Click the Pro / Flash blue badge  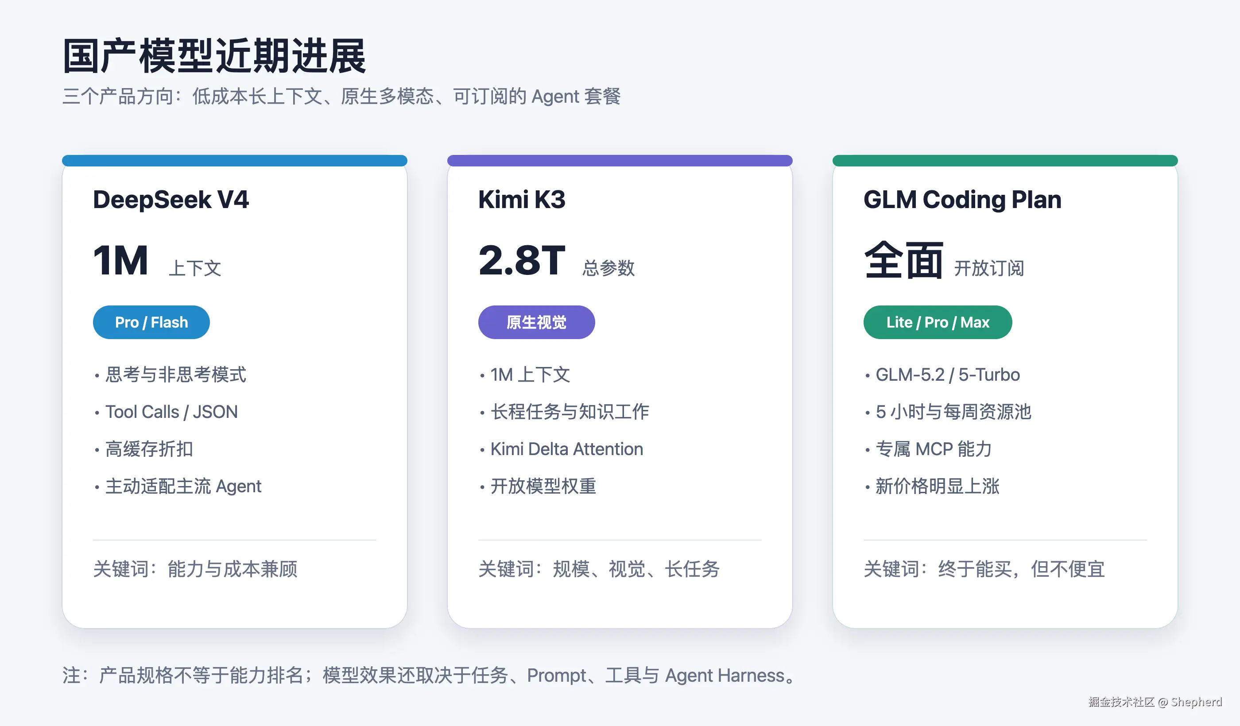(x=151, y=322)
